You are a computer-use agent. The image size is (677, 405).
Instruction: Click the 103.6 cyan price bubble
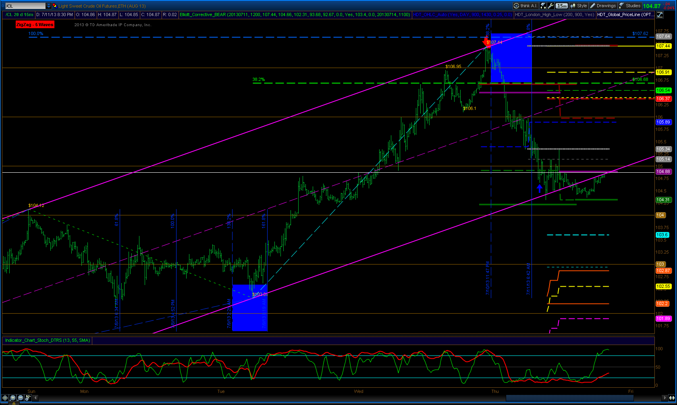[662, 235]
